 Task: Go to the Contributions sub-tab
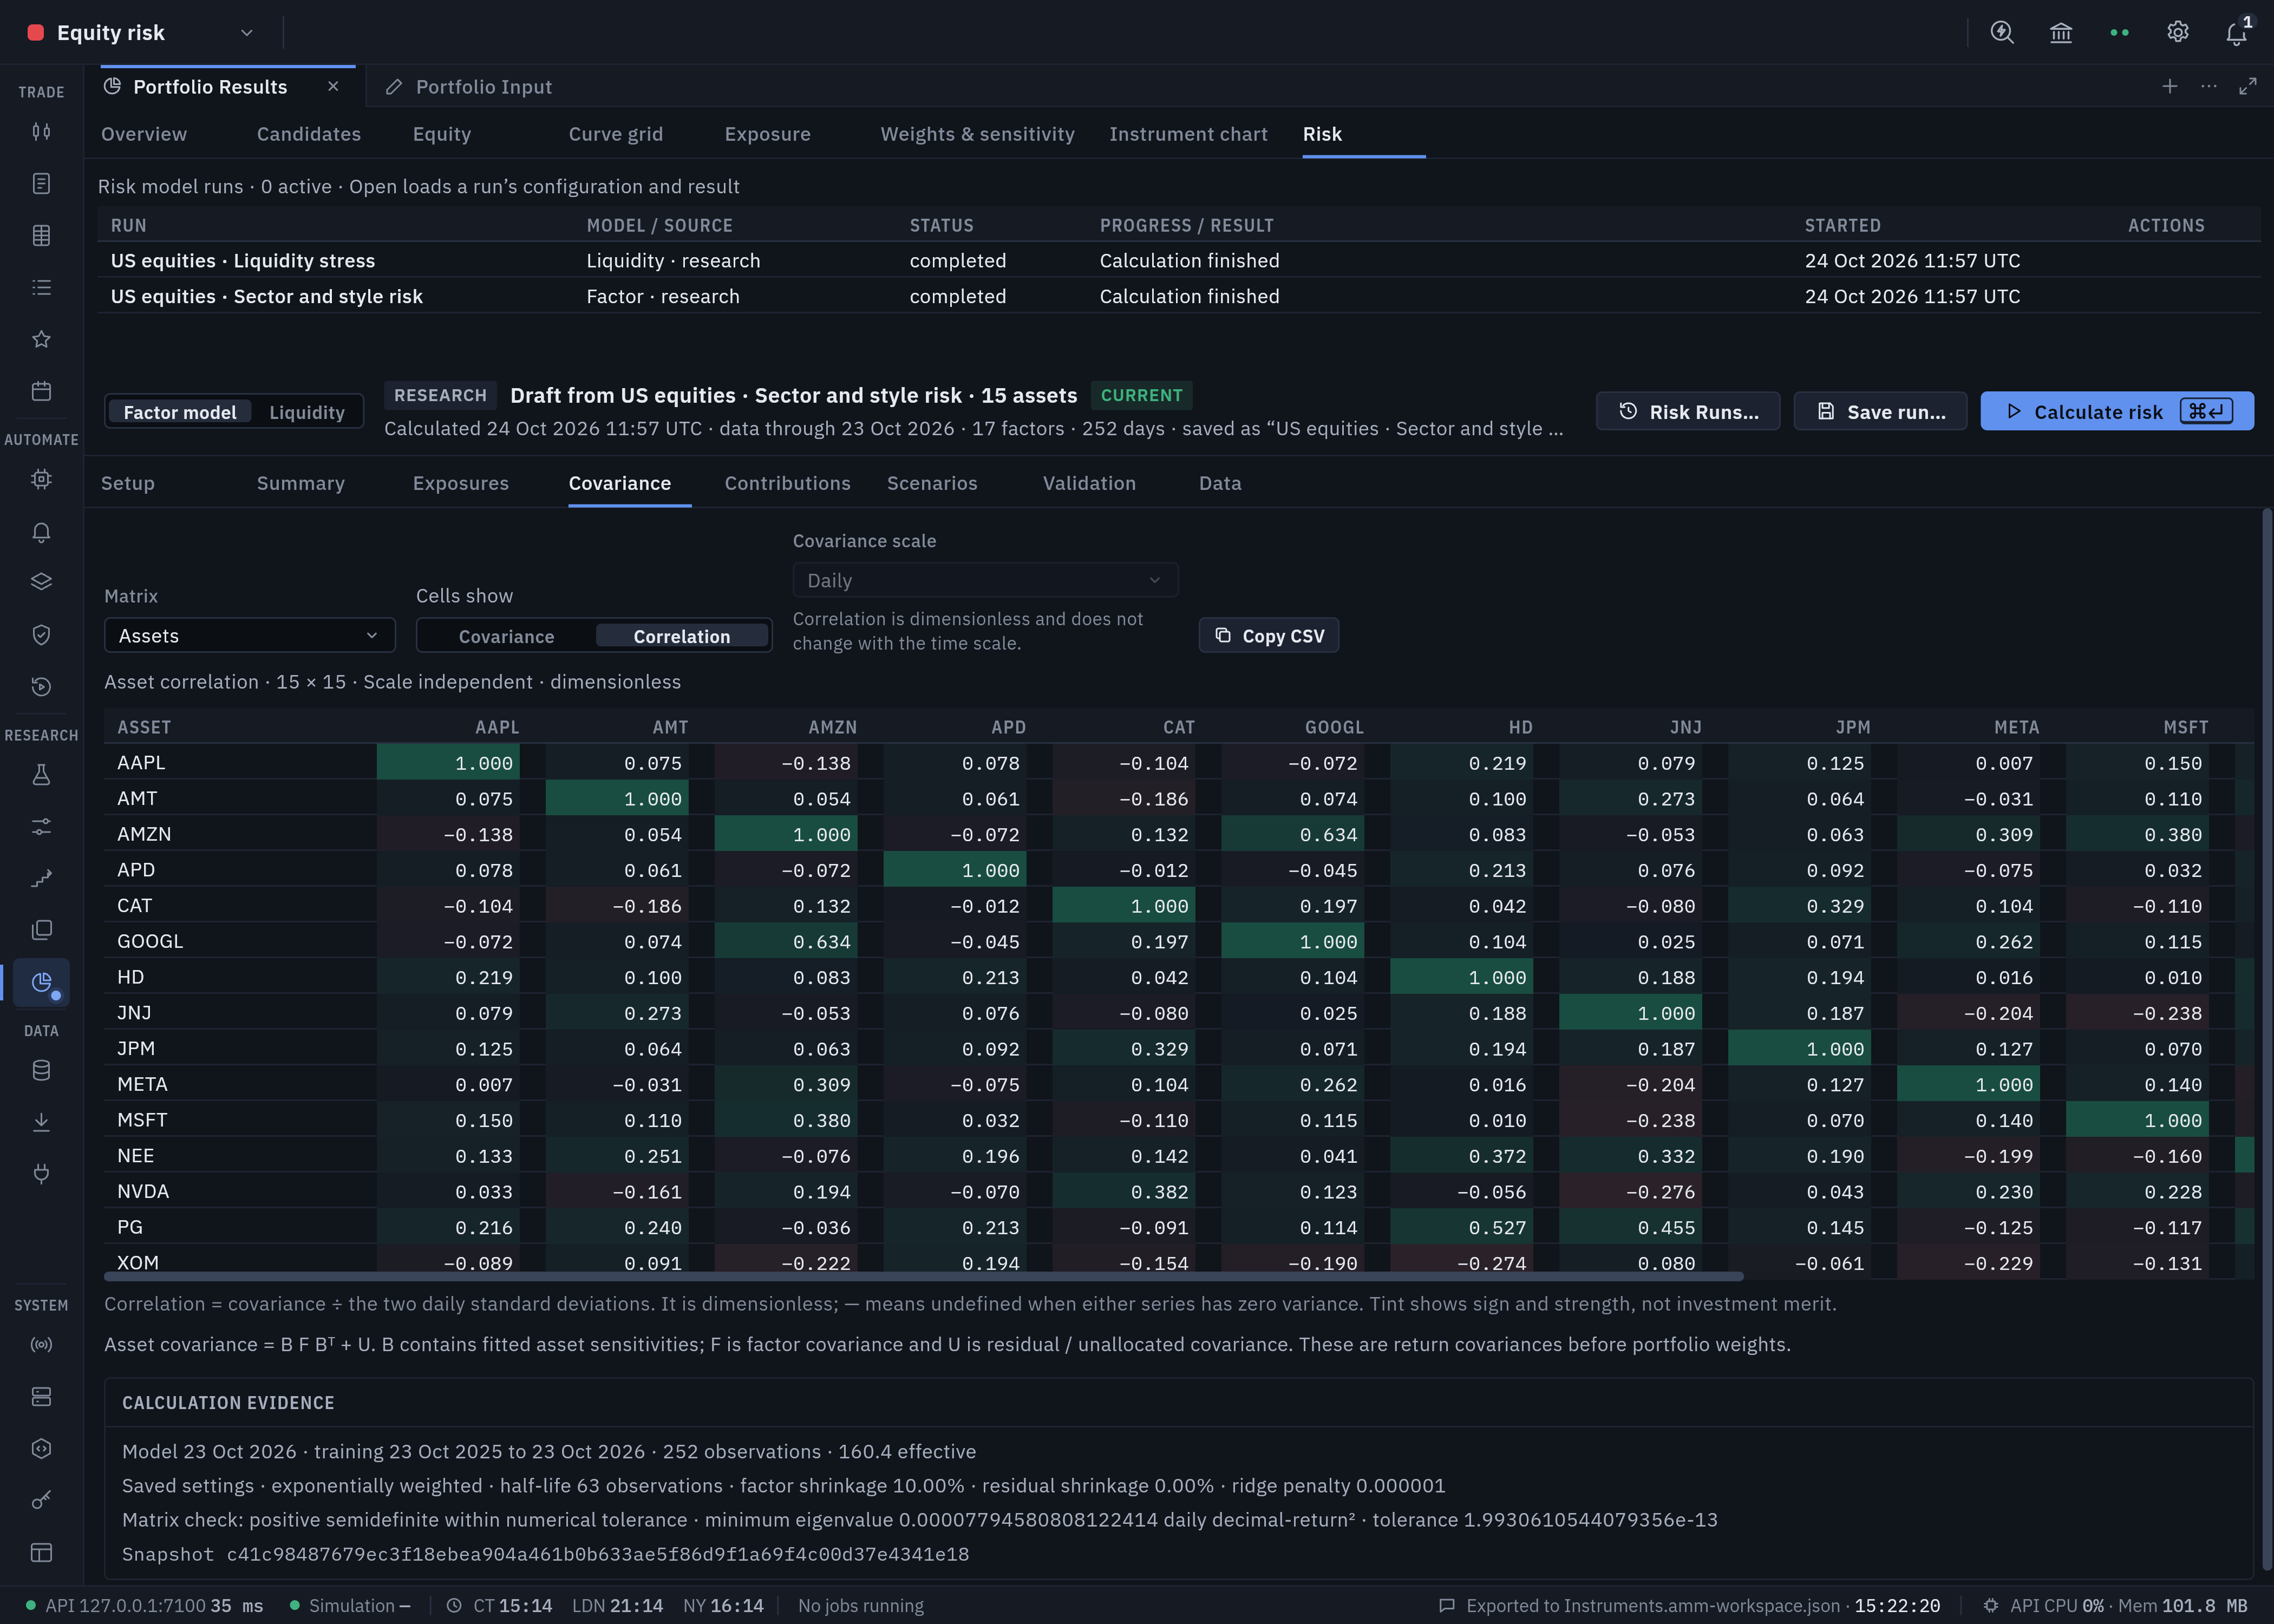pos(787,483)
